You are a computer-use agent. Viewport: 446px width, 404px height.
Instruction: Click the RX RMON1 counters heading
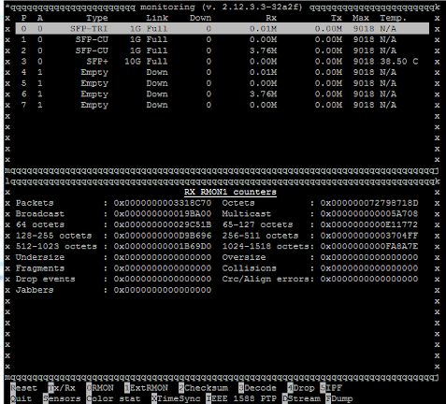[230, 192]
